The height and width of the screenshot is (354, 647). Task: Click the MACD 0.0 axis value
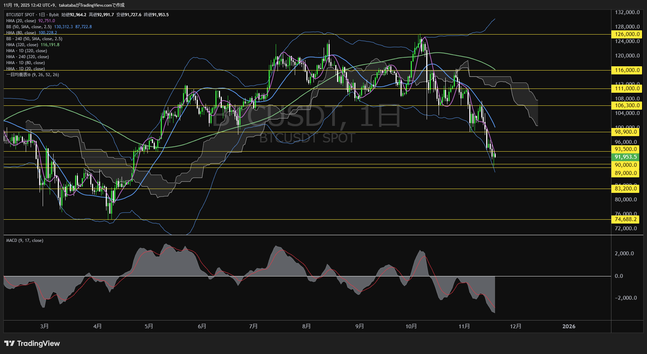[619, 276]
